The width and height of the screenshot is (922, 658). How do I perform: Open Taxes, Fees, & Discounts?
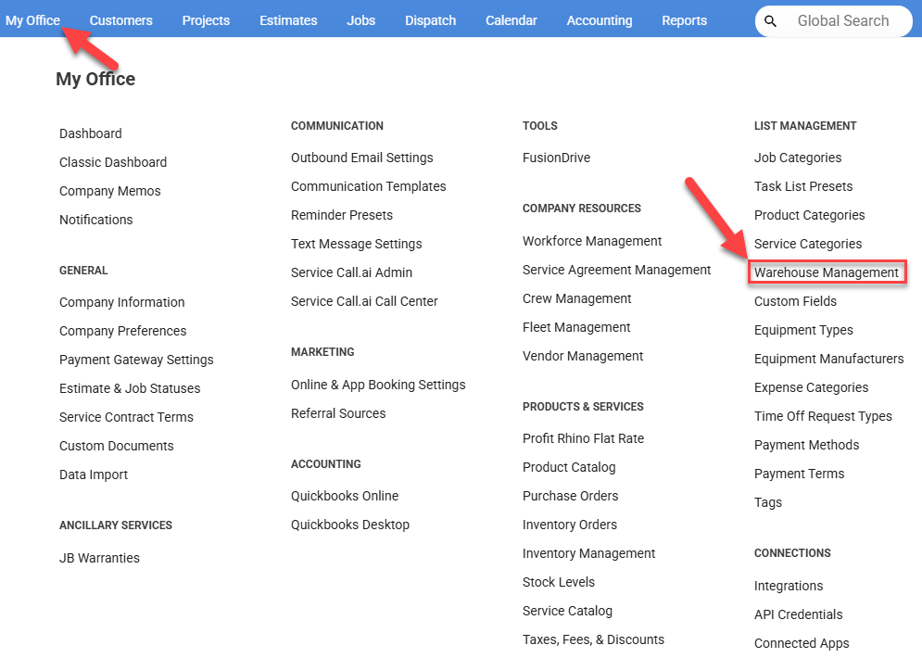[593, 639]
